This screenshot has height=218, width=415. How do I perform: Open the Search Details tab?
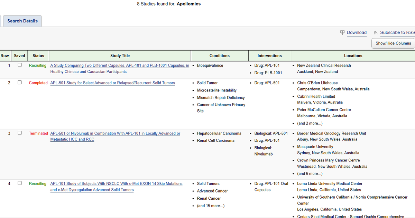click(x=22, y=21)
